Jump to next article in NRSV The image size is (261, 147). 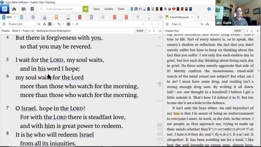pyautogui.click(x=154, y=31)
